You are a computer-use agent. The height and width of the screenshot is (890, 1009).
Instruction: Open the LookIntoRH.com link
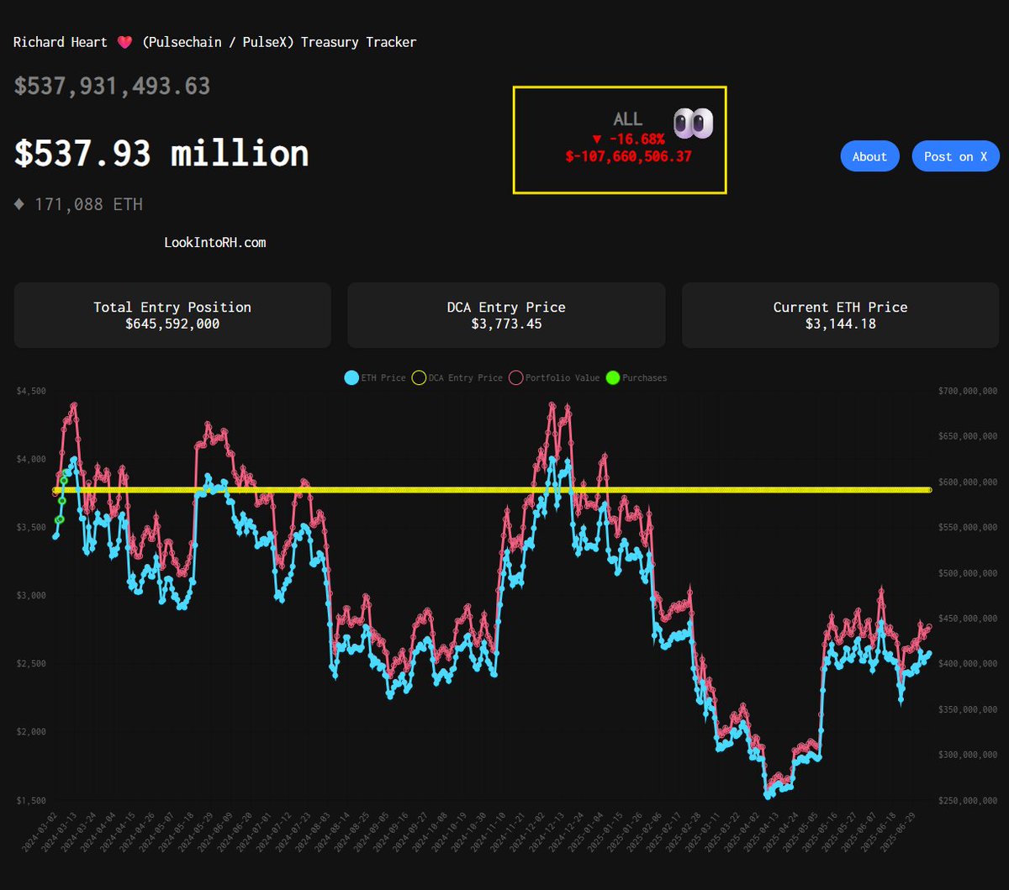coord(215,242)
